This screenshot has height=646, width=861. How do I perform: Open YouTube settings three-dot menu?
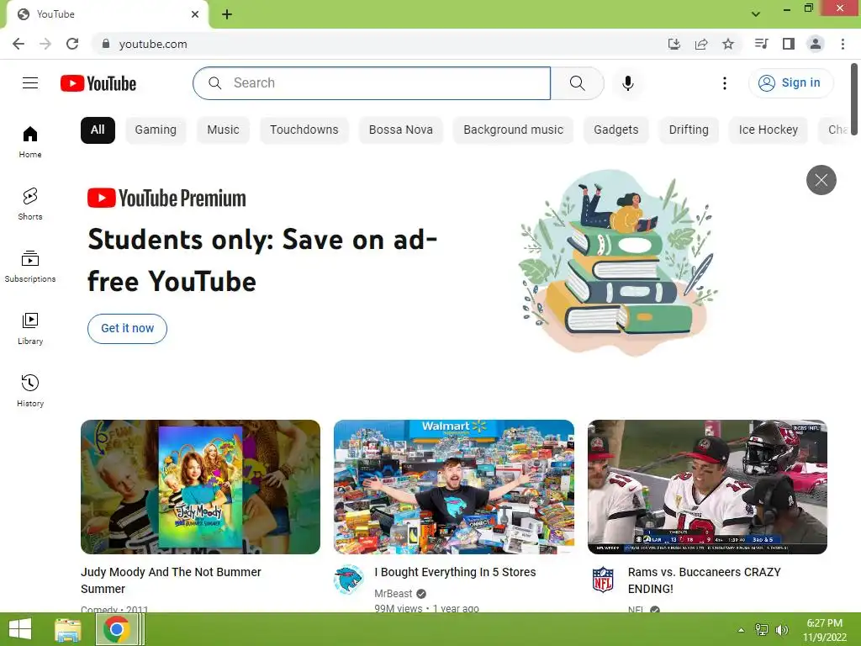click(724, 83)
